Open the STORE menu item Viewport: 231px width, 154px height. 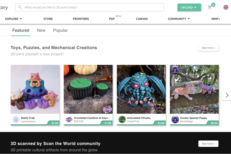48,19
